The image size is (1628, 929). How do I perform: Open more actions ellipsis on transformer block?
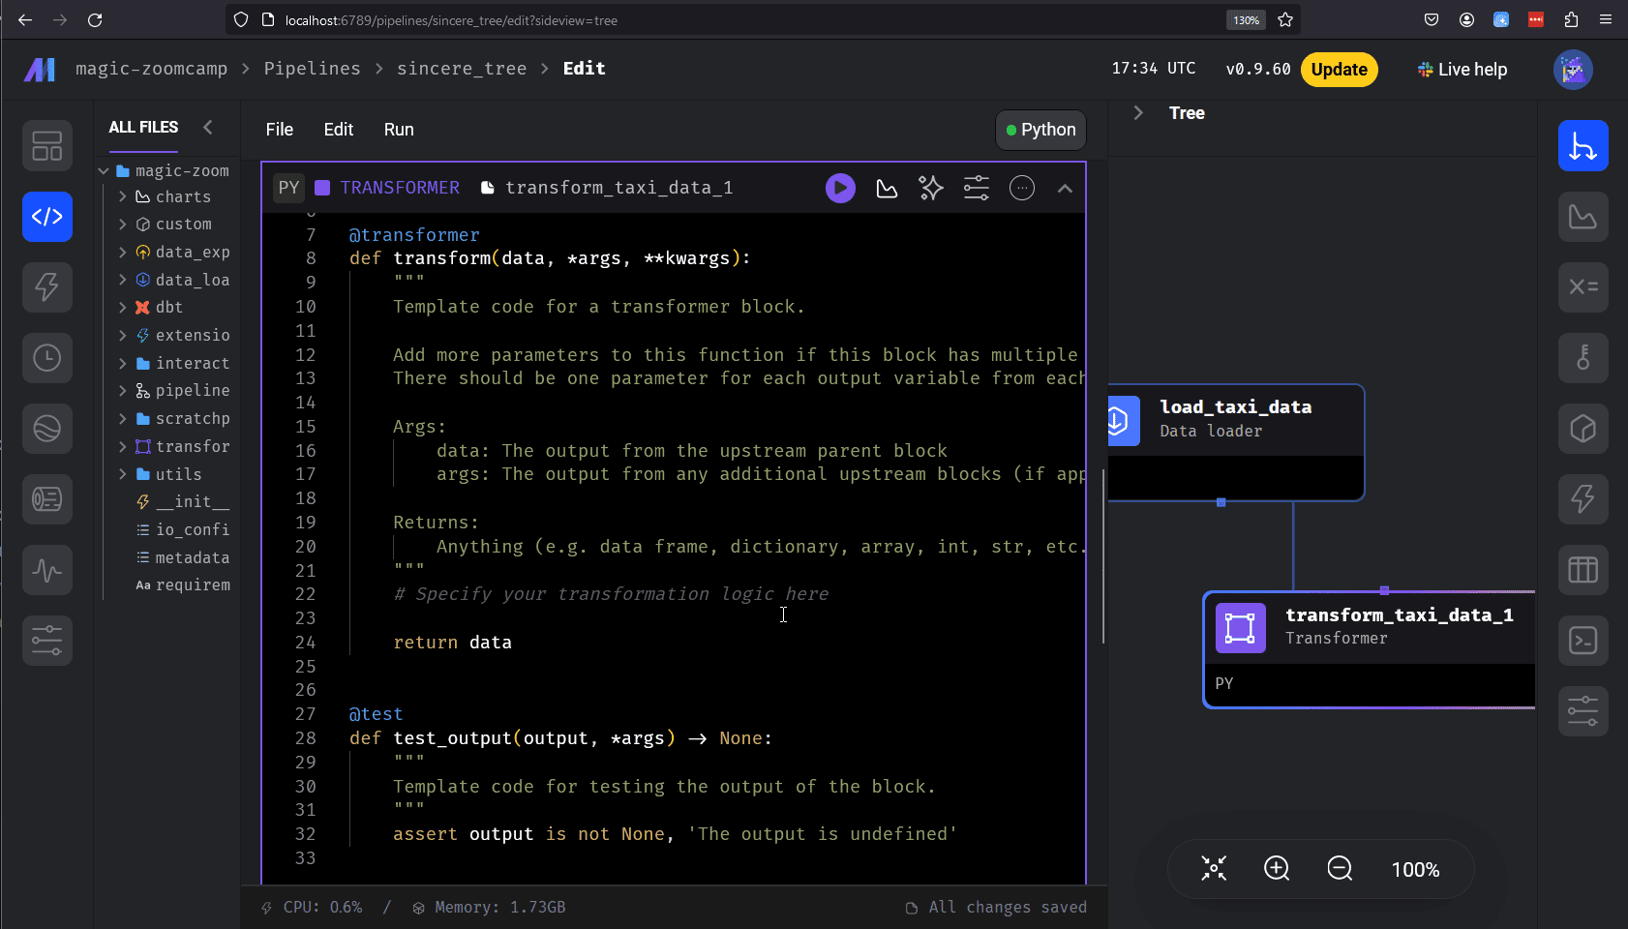pyautogui.click(x=1022, y=188)
